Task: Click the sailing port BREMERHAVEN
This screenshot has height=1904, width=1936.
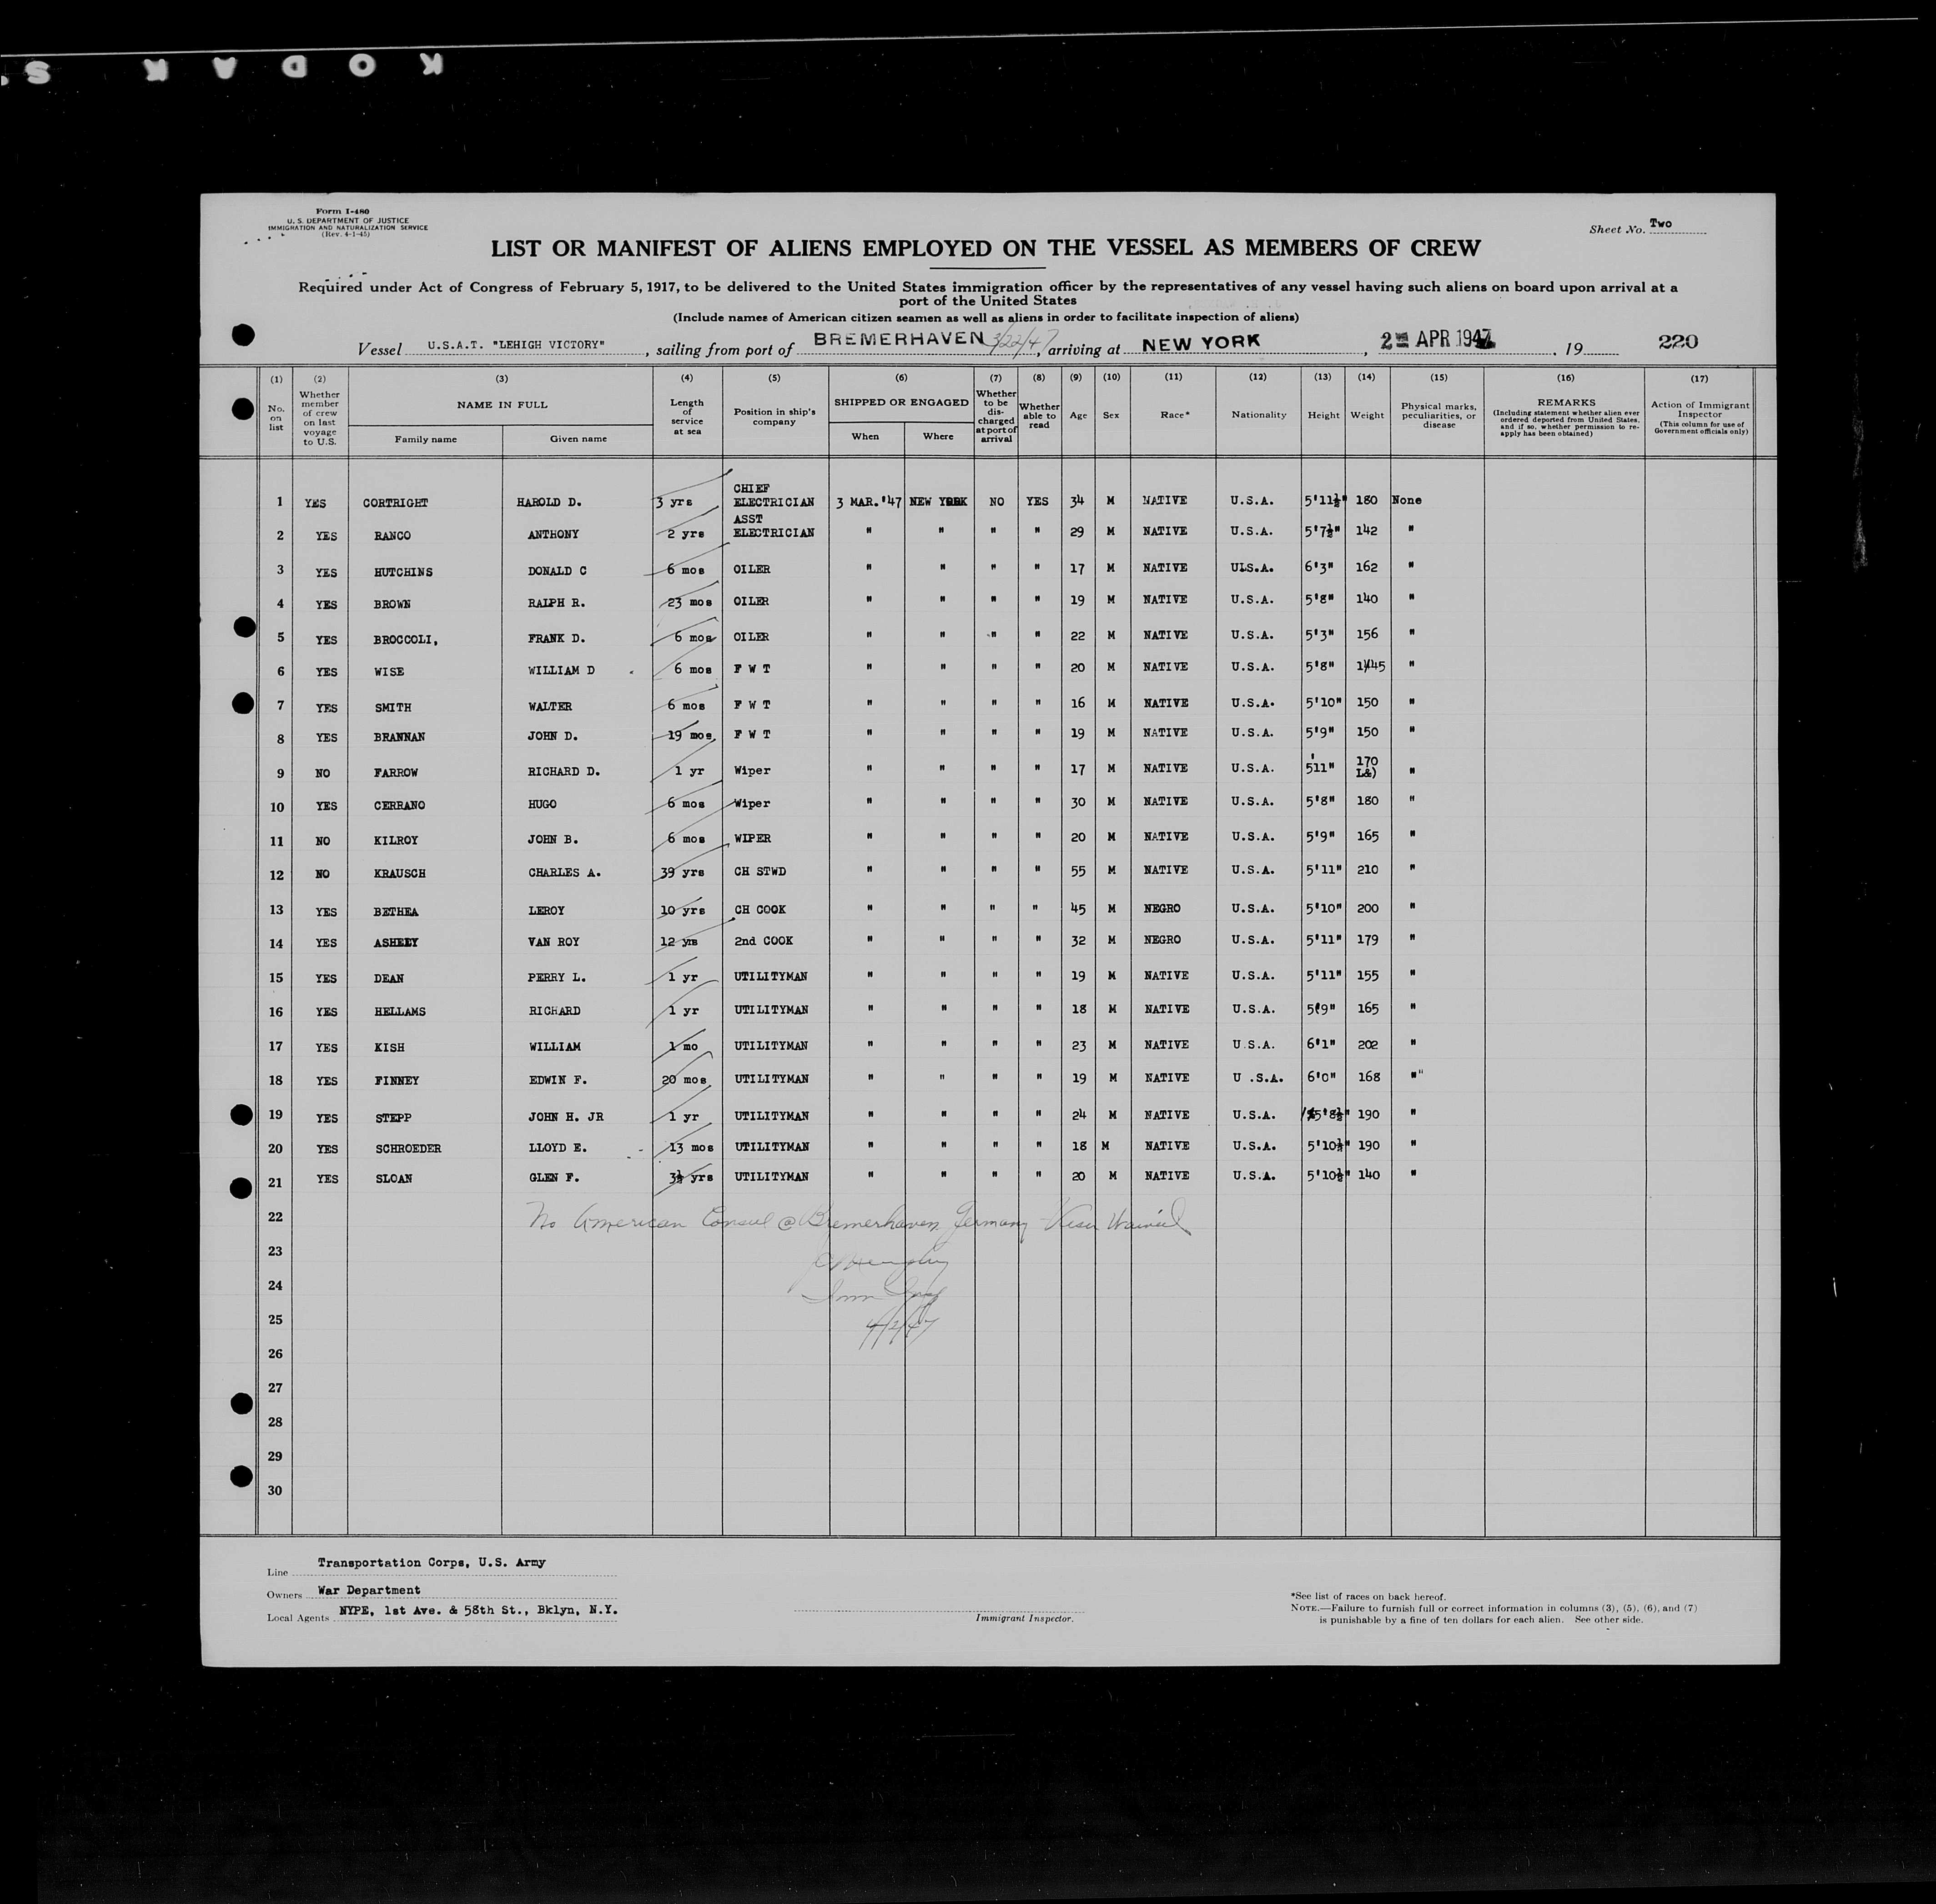Action: [x=898, y=339]
